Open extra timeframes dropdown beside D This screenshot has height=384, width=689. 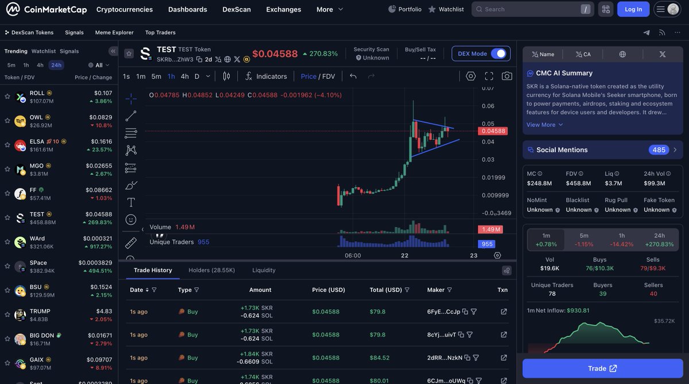(x=208, y=75)
